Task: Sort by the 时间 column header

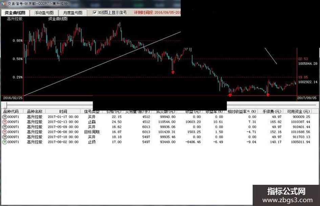Action: point(63,111)
